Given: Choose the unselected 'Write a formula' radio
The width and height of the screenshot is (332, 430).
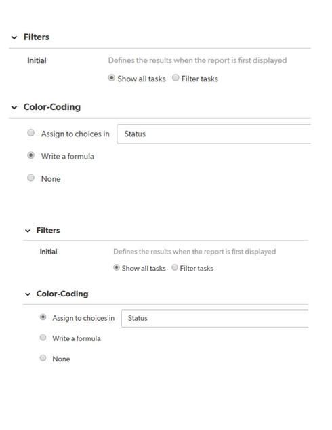Looking at the screenshot, I should [43, 338].
